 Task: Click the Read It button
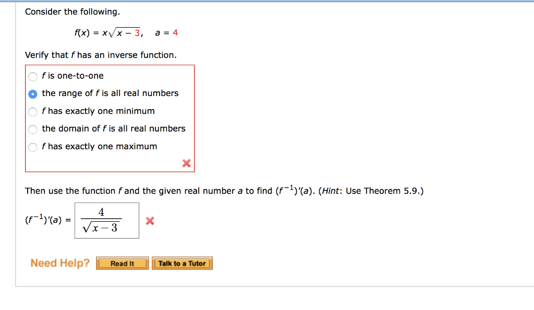[x=122, y=264]
